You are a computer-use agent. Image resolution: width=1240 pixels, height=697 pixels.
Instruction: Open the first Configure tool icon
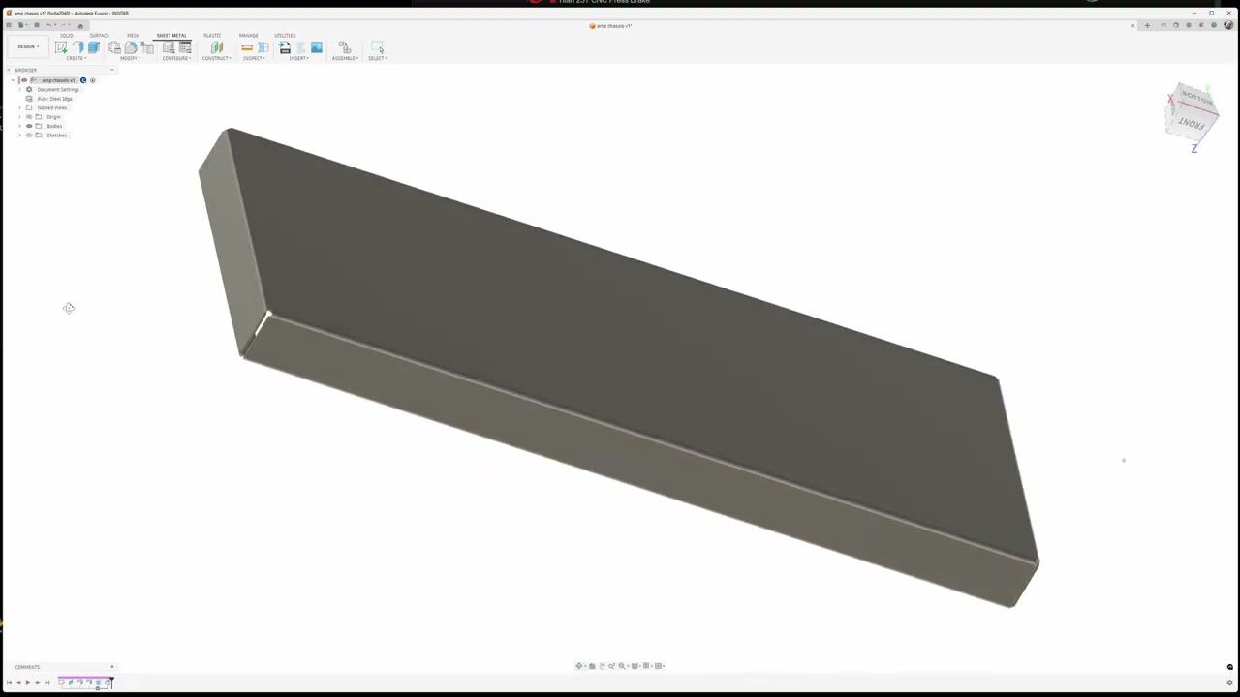coord(169,47)
